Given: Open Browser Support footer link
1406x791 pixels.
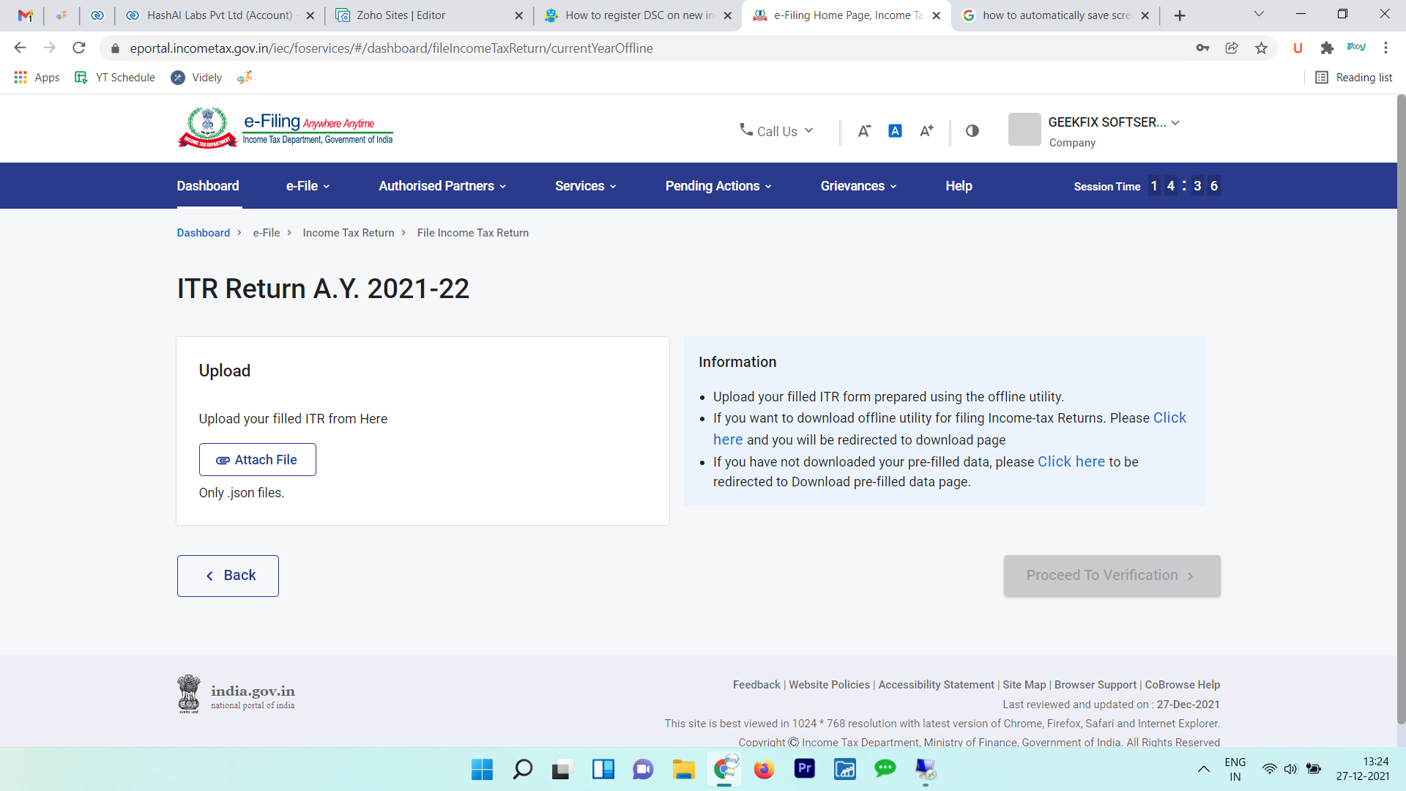Looking at the screenshot, I should [x=1096, y=685].
